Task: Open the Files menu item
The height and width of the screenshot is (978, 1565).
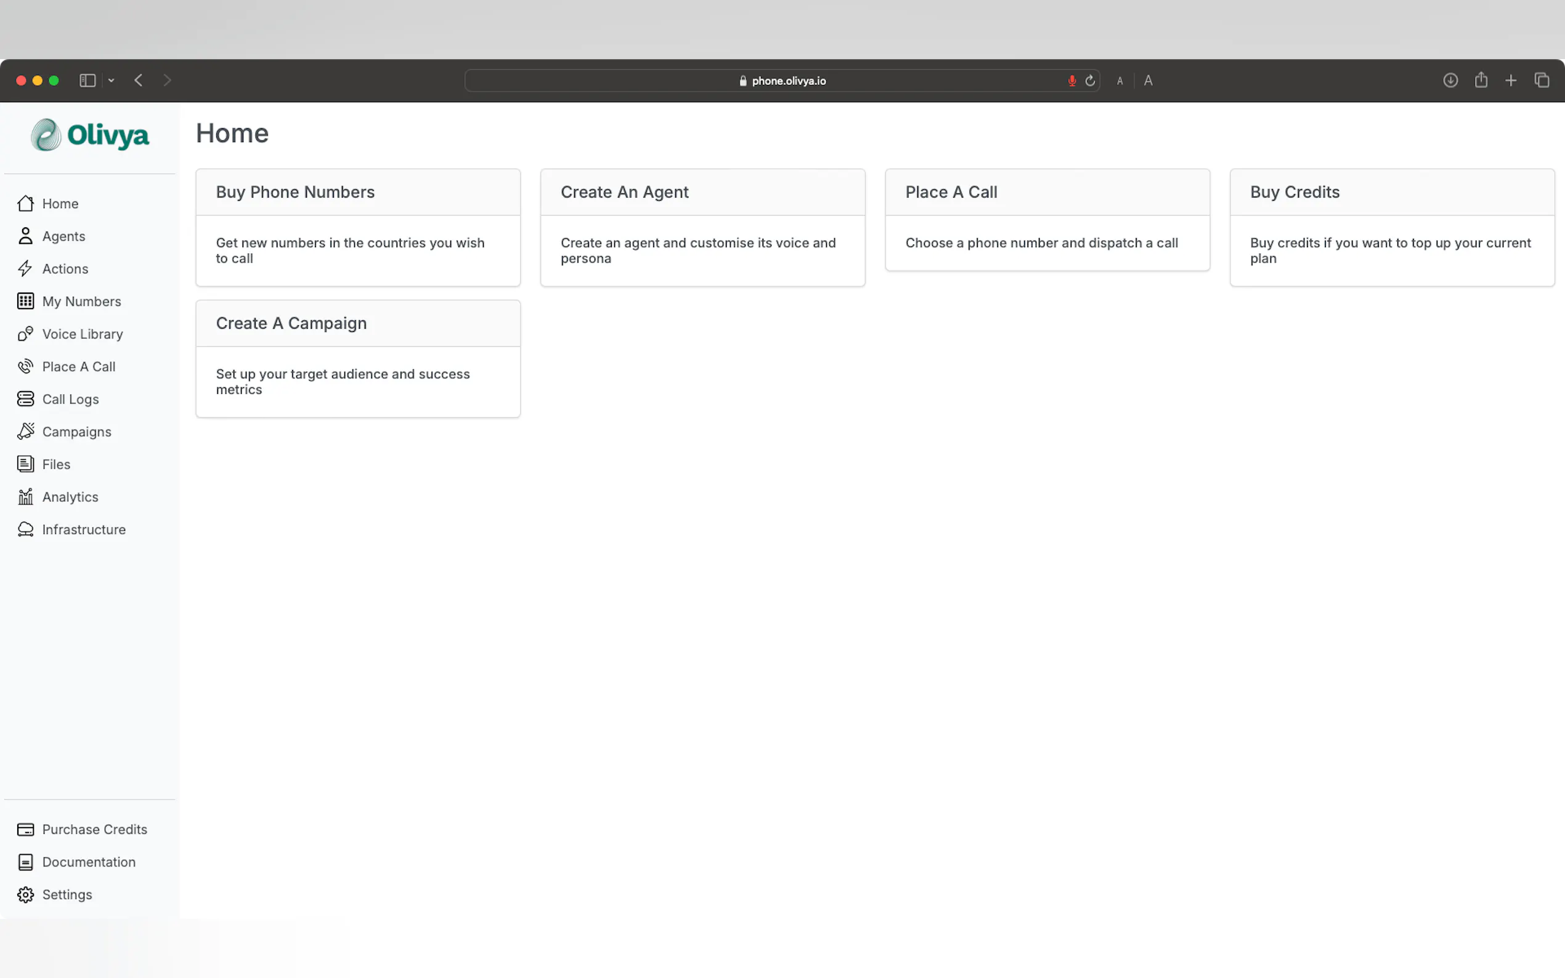Action: point(56,464)
